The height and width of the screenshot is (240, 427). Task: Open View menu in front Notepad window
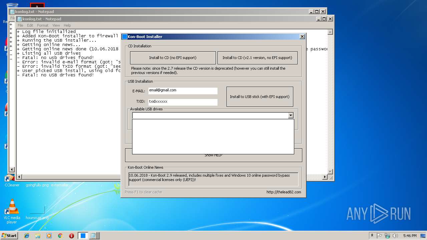[x=56, y=25]
